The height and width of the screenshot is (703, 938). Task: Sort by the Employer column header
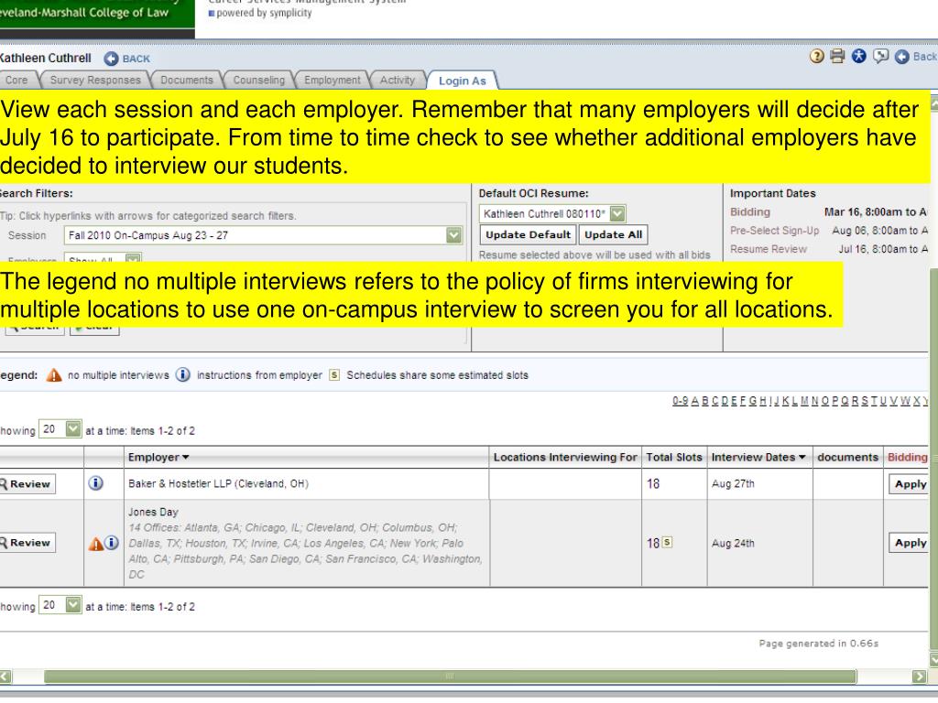[158, 458]
